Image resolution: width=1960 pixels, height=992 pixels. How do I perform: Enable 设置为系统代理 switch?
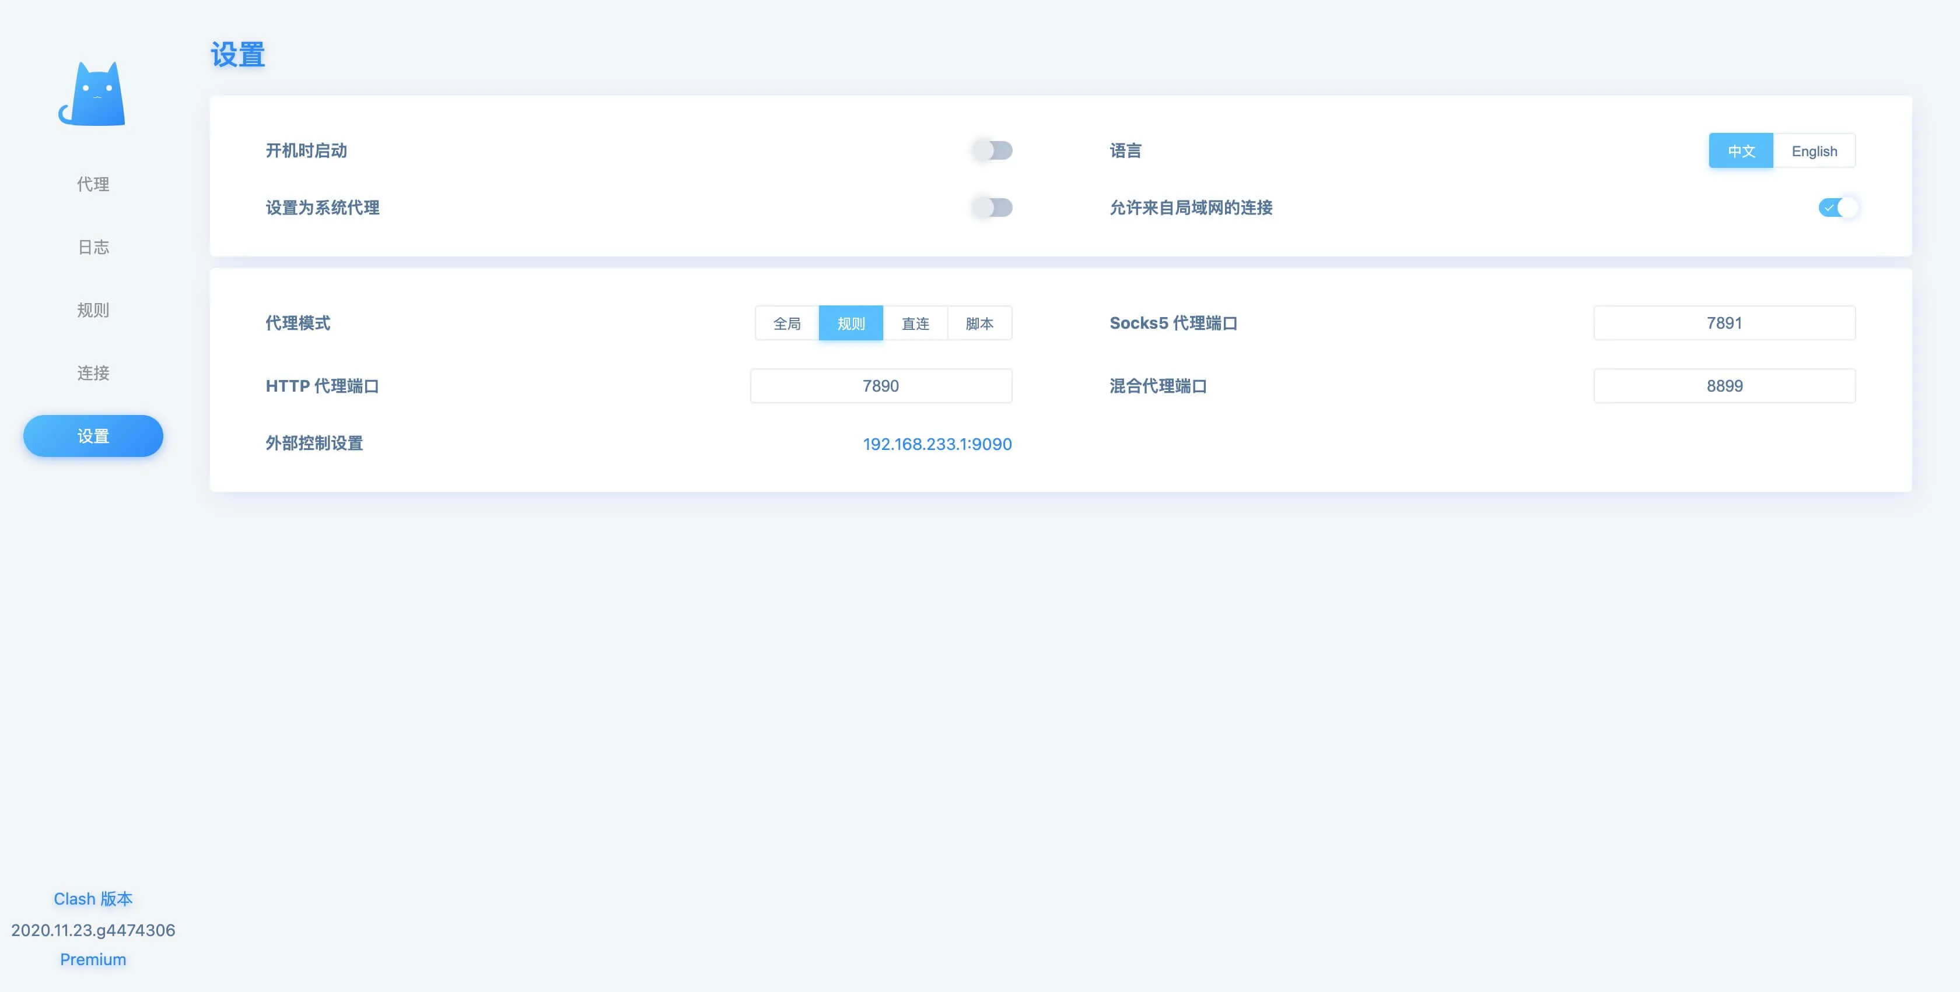992,207
